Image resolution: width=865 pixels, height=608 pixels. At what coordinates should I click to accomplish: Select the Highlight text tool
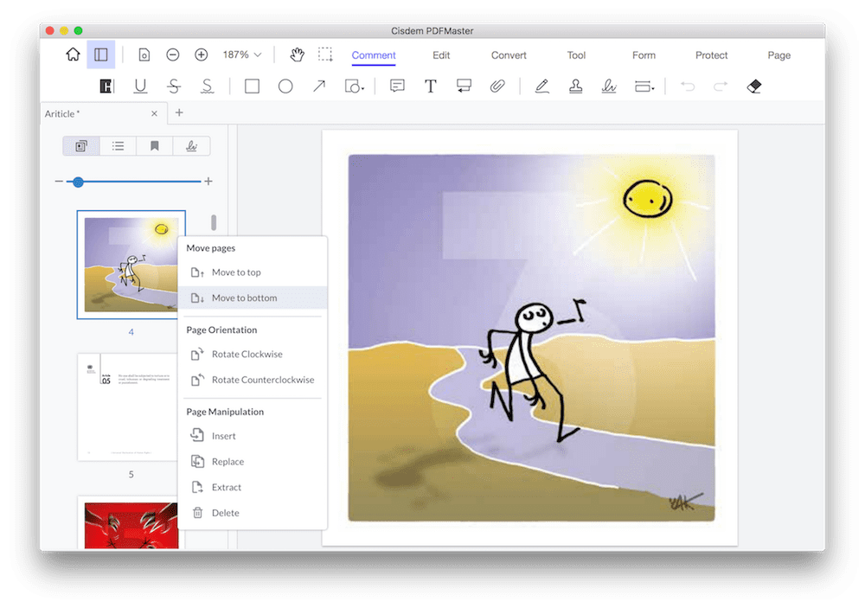(x=106, y=86)
